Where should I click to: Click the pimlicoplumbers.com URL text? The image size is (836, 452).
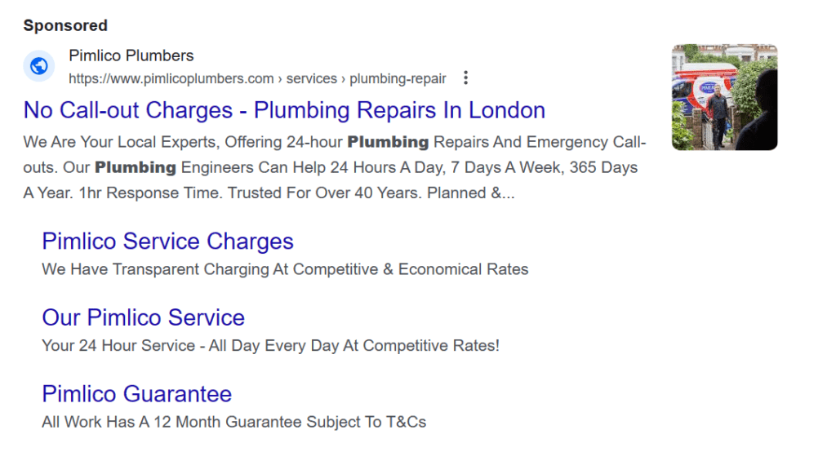(x=171, y=78)
